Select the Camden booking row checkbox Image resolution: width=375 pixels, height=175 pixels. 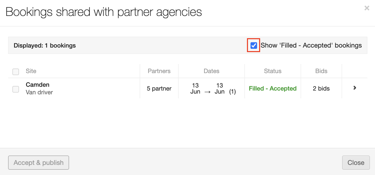(x=16, y=89)
